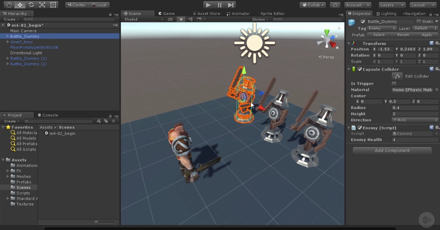The height and width of the screenshot is (230, 440).
Task: Select the Rotate tool in toolbar
Action: (31, 5)
